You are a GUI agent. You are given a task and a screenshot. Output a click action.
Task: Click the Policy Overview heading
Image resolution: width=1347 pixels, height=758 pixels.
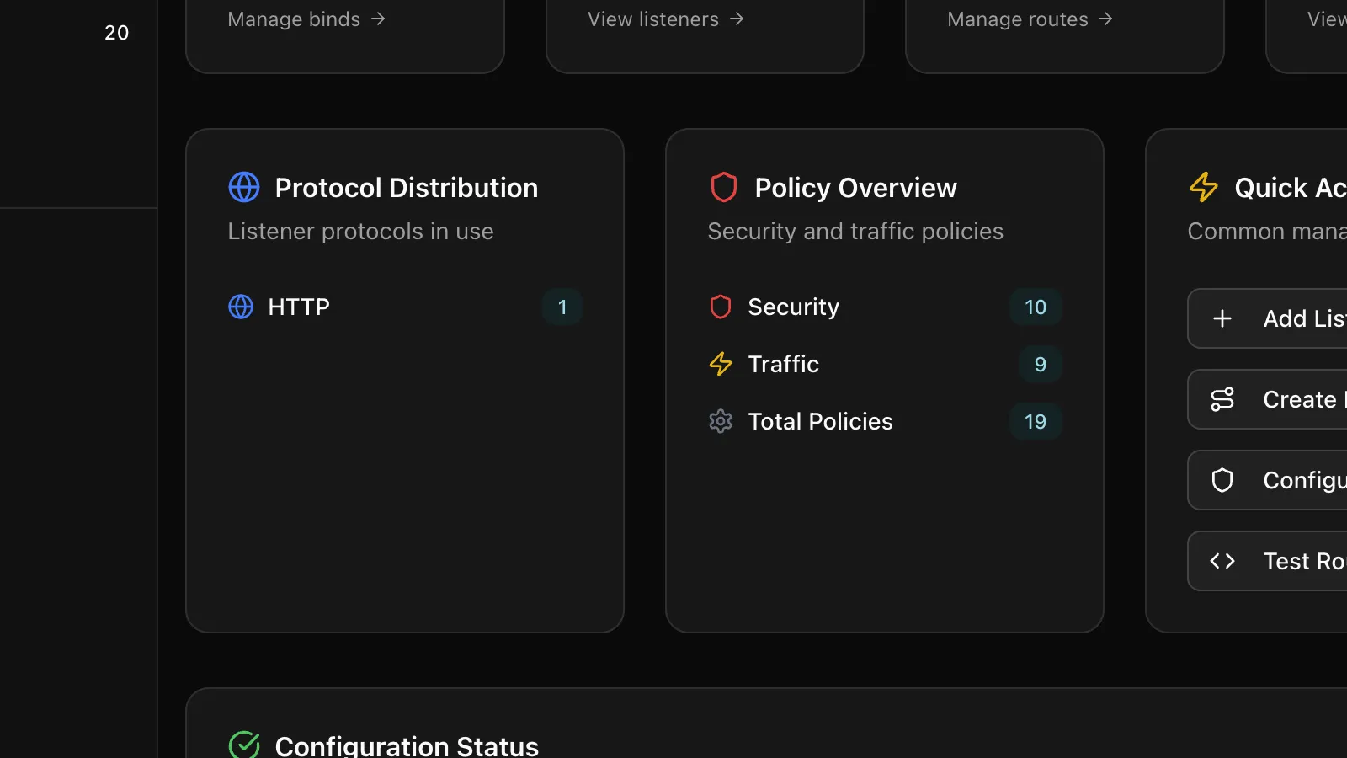point(856,188)
